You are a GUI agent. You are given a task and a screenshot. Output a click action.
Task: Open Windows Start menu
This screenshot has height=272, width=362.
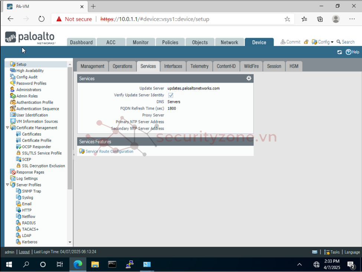[9, 264]
